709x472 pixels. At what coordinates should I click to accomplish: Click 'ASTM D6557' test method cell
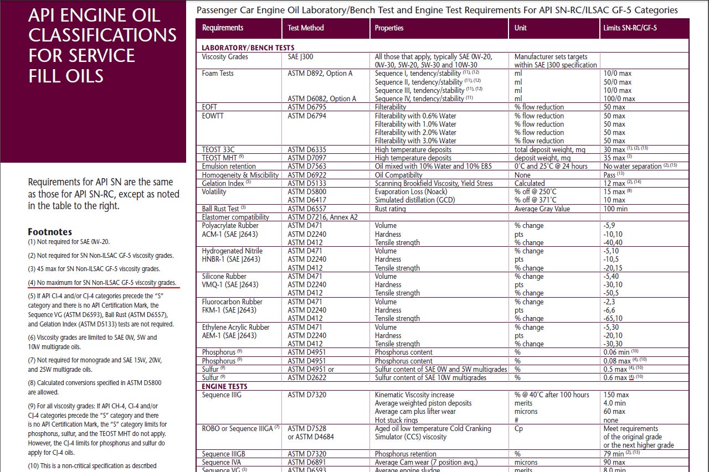307,209
